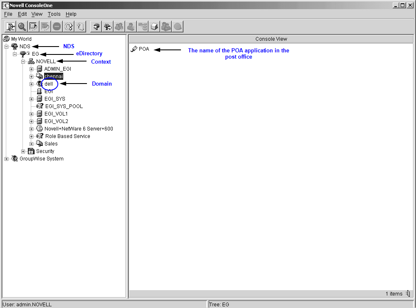Screen dimensions: 416x308
Task: Click the round minus sign toolbar icon
Action: [x=57, y=27]
